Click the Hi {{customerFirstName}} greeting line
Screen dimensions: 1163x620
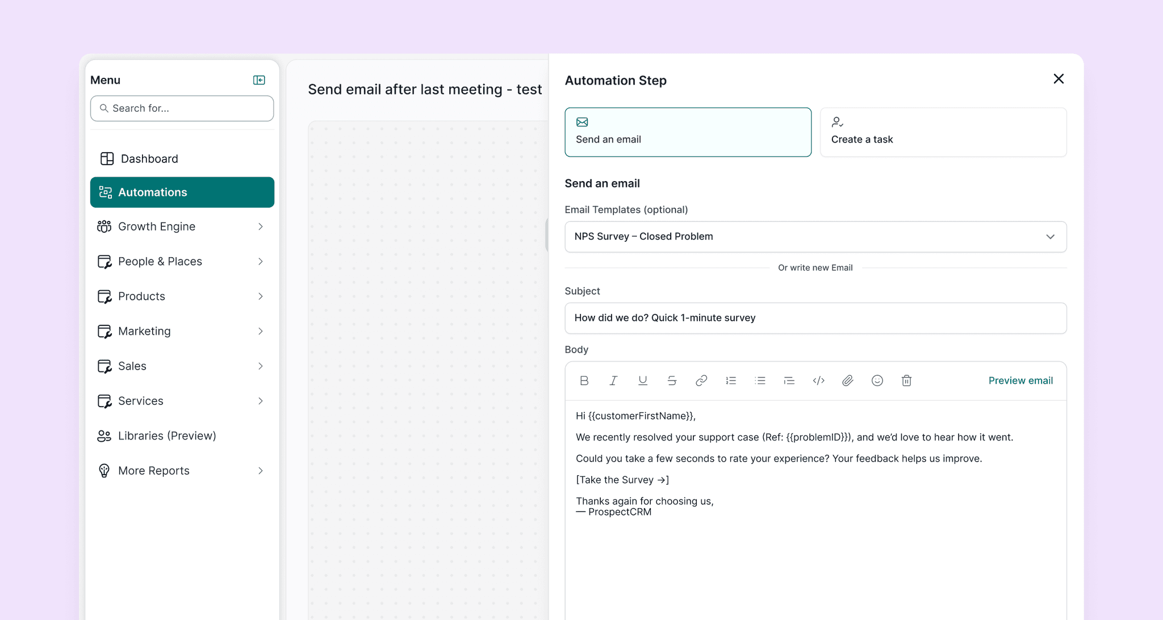tap(635, 416)
